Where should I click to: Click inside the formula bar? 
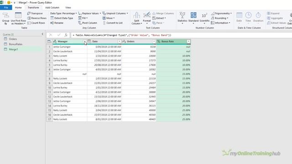tap(181, 35)
